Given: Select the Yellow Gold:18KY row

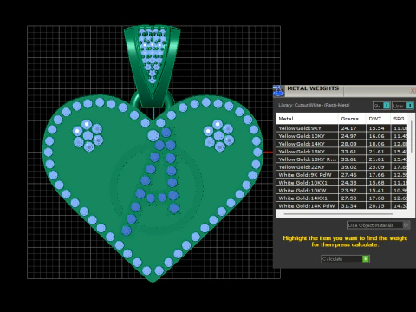Looking at the screenshot, I should [341, 152].
